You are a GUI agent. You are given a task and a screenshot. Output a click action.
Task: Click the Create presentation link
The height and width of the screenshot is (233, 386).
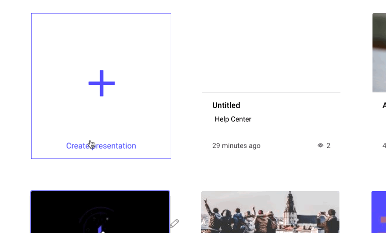point(101,146)
